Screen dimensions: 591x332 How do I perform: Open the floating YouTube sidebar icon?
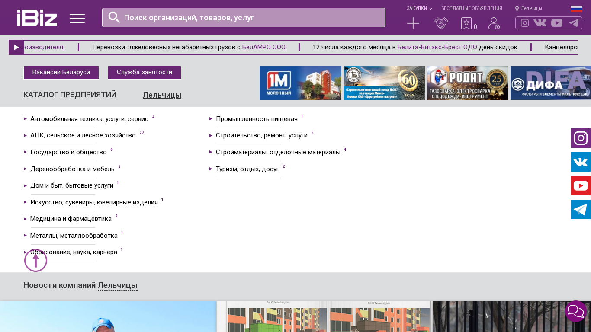[581, 186]
